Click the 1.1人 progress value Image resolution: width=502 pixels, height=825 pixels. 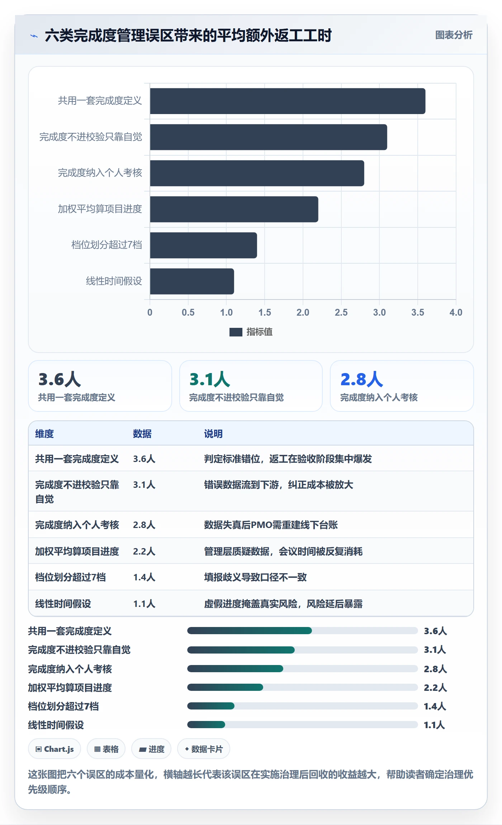[x=435, y=725]
